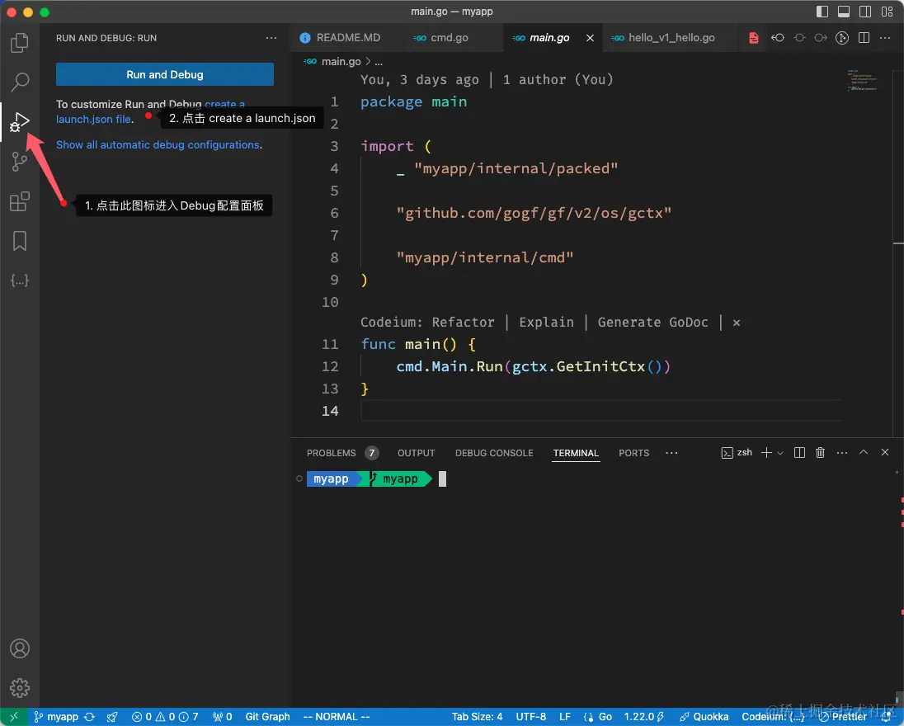Click Show all automatic debug configurations link

click(158, 144)
